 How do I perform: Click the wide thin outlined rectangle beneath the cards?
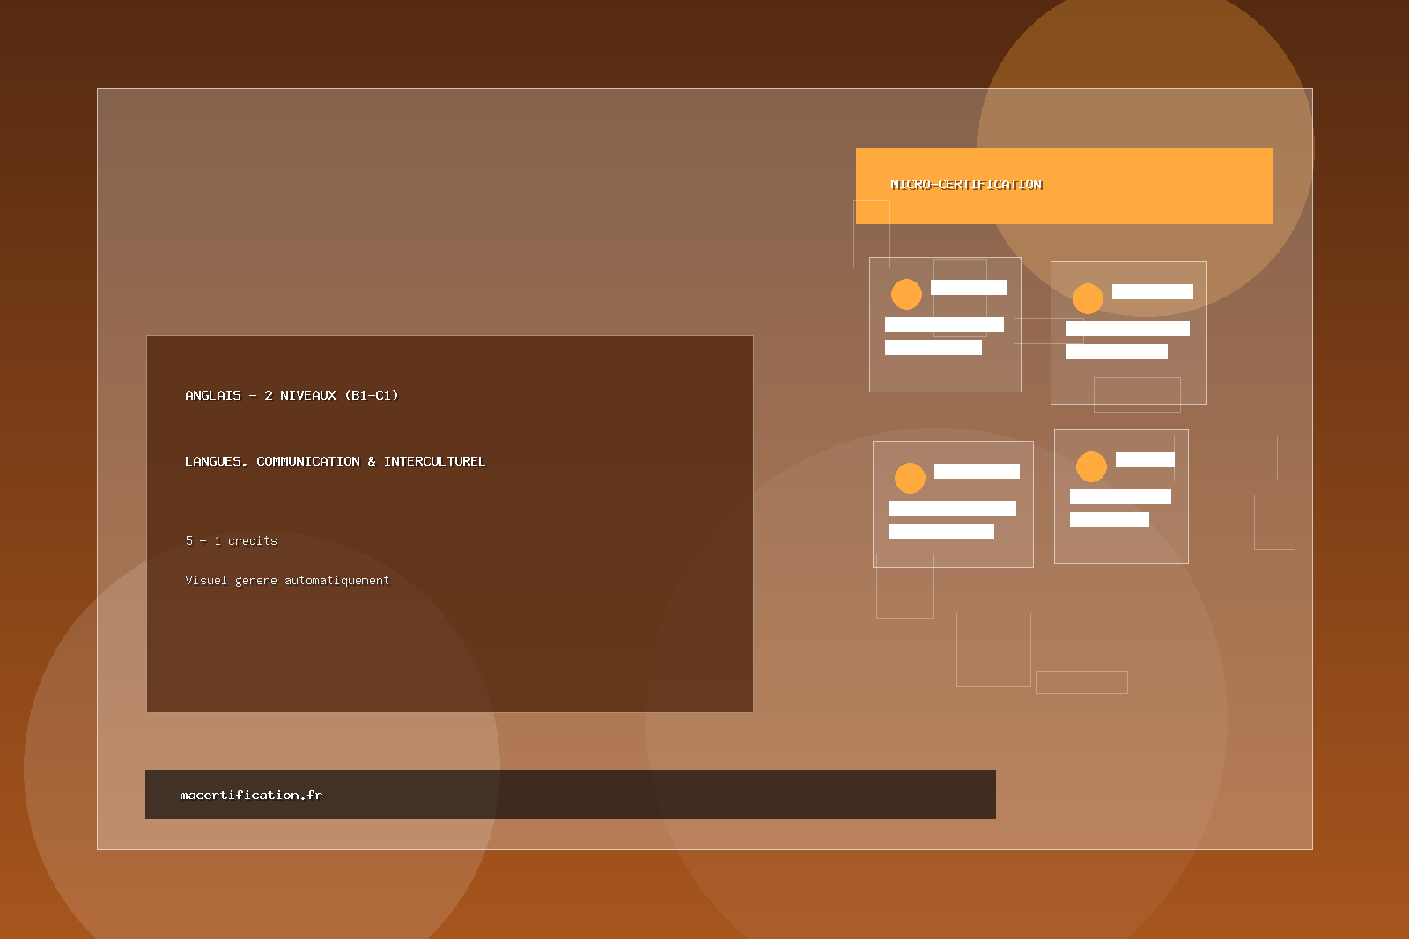[1081, 682]
